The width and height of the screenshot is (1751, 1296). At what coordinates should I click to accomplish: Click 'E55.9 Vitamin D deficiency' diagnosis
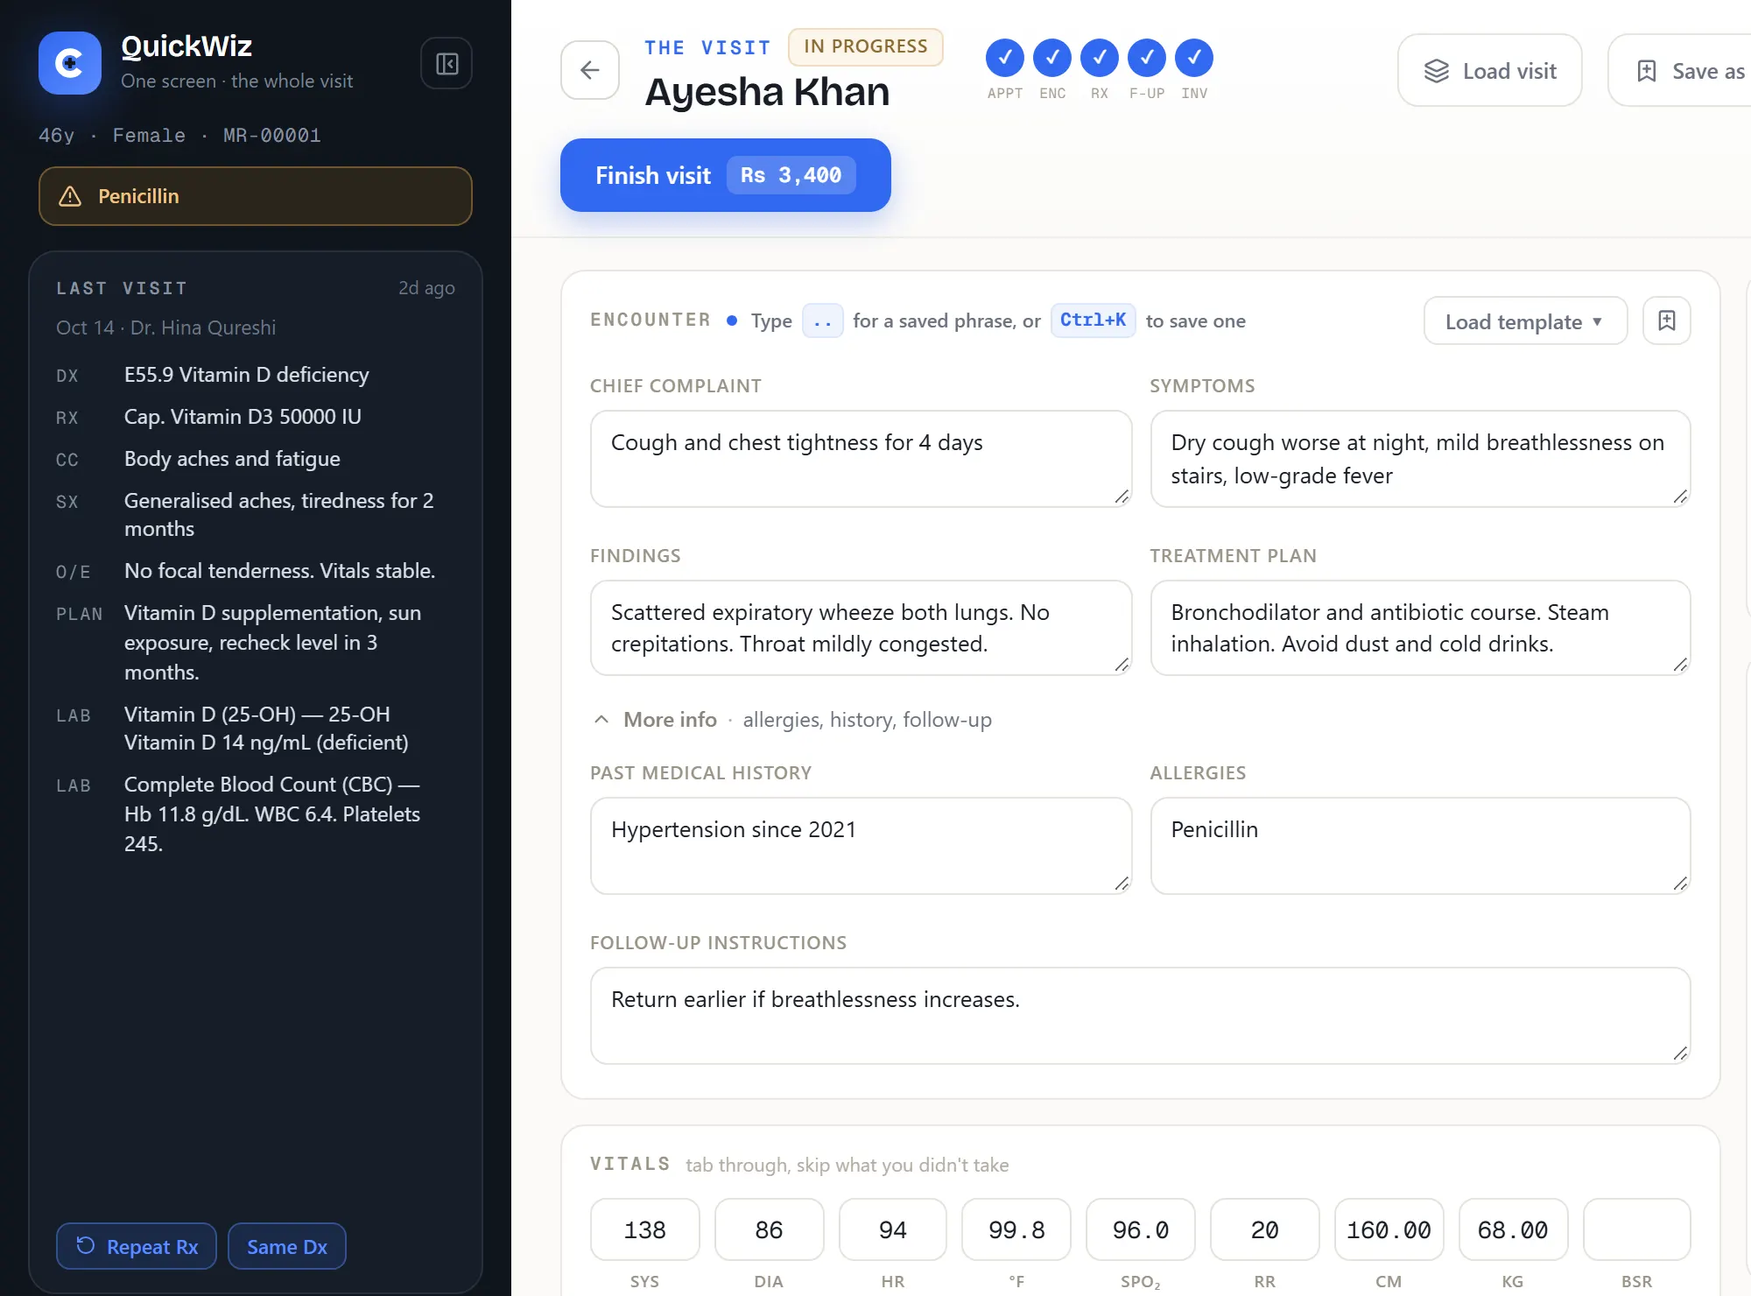[x=247, y=375]
